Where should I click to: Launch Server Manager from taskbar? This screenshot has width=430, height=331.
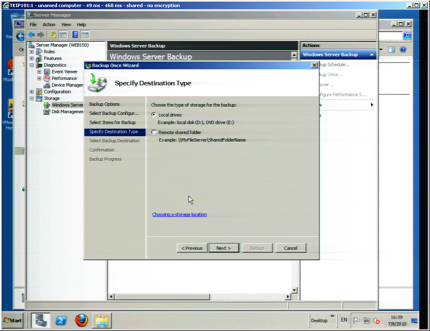pos(40,321)
